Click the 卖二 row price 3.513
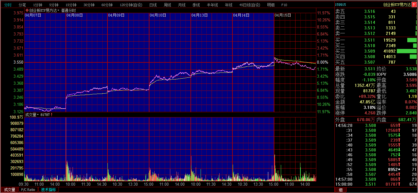Viewport: 418px width, 193px height. (x=369, y=28)
